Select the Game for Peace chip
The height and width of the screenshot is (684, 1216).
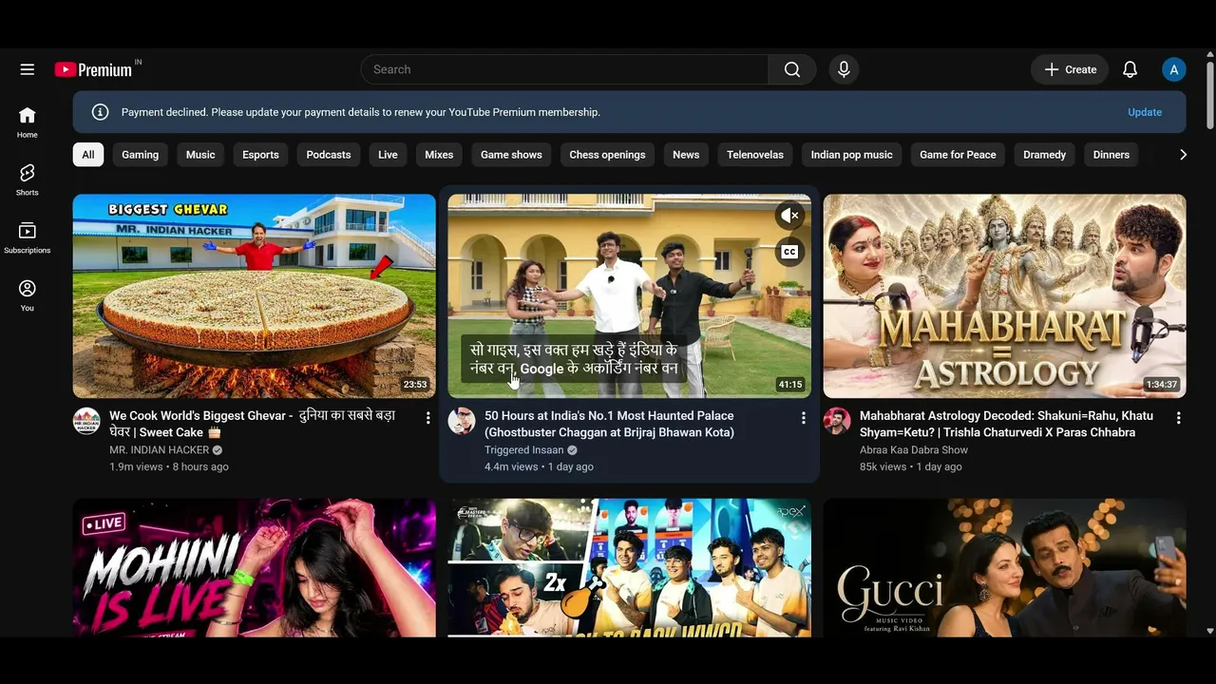(x=958, y=155)
